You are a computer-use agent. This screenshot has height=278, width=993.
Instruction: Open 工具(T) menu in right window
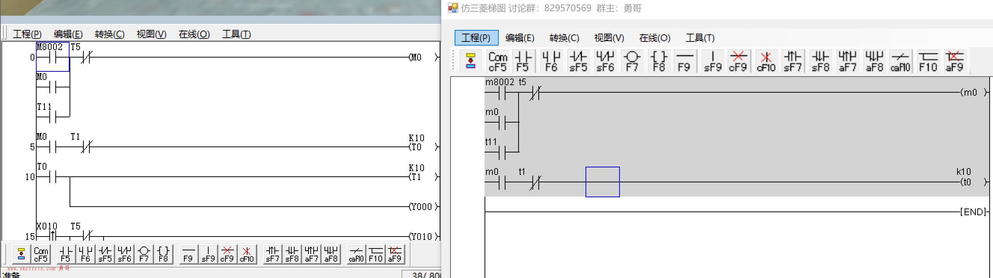tap(700, 38)
